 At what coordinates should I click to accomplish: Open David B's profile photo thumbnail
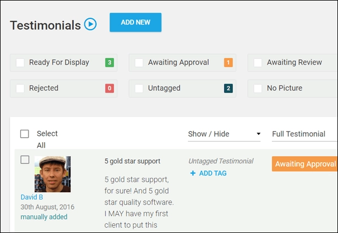pos(53,174)
